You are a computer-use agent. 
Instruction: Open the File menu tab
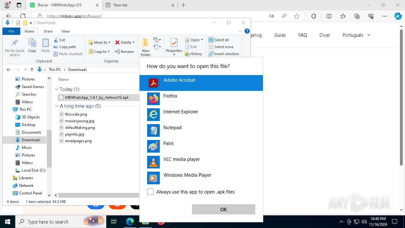coord(11,31)
